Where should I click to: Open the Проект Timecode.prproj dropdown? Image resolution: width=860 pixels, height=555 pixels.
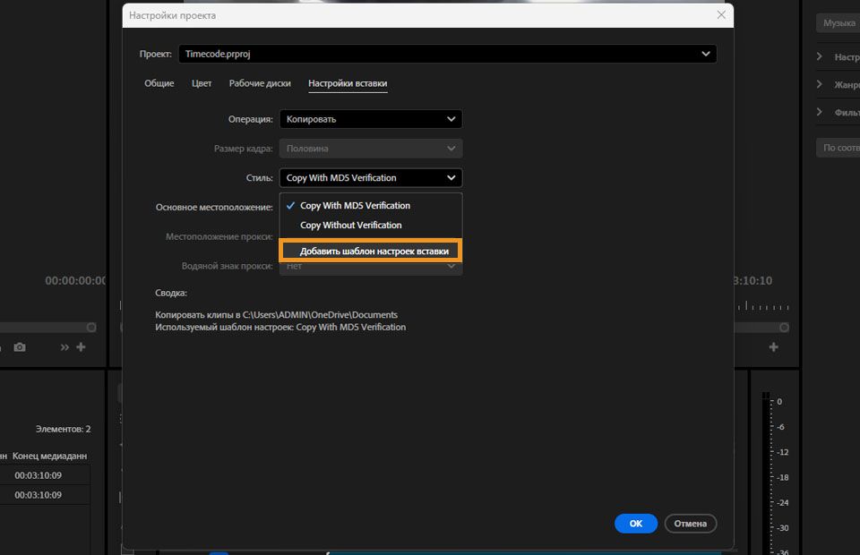pyautogui.click(x=447, y=54)
